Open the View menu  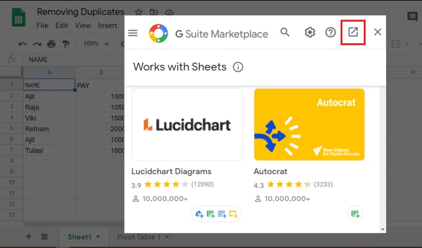click(83, 25)
